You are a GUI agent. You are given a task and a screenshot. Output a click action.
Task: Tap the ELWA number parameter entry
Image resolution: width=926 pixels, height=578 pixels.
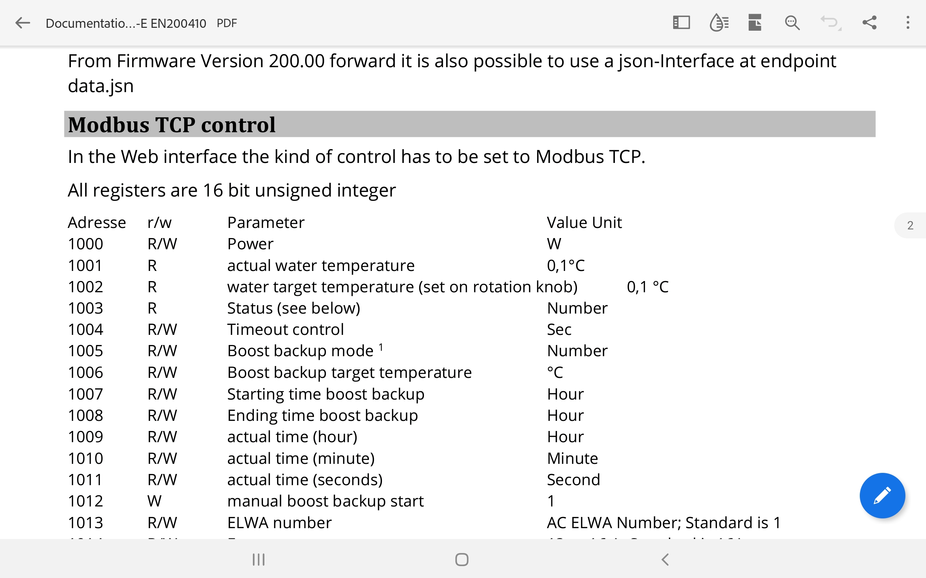(279, 523)
